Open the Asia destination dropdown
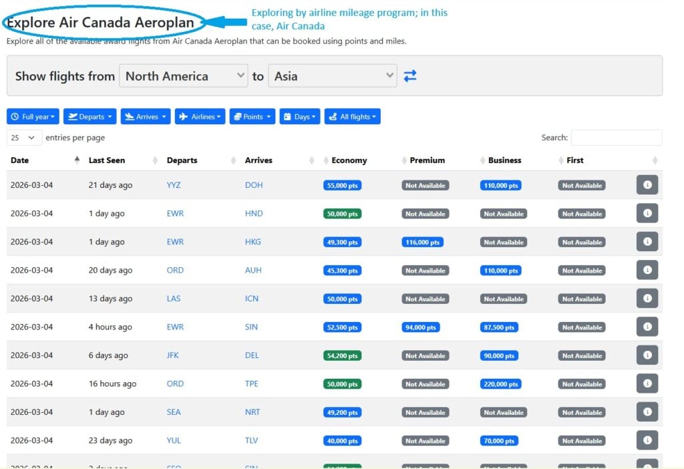 333,76
